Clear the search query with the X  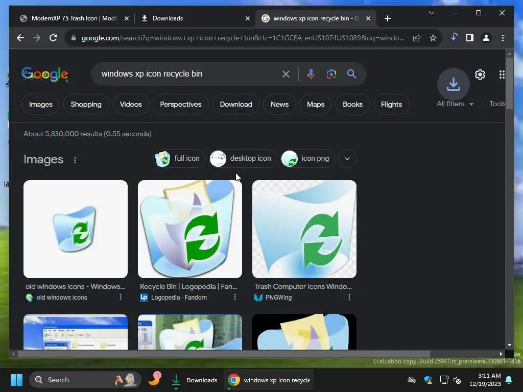click(x=286, y=74)
